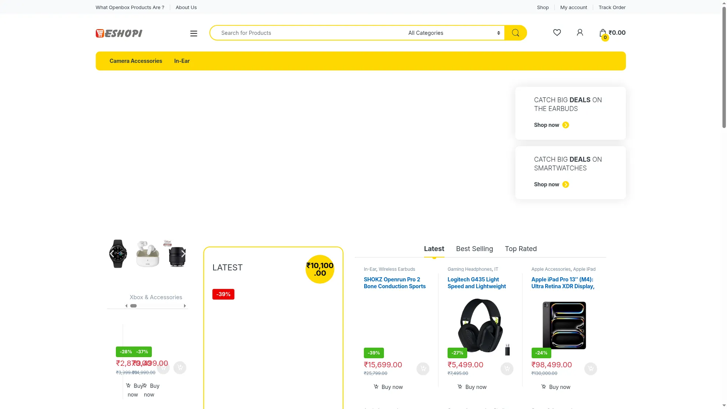The width and height of the screenshot is (727, 409).
Task: Click the page vertical scrollbar thumb
Action: 724,68
